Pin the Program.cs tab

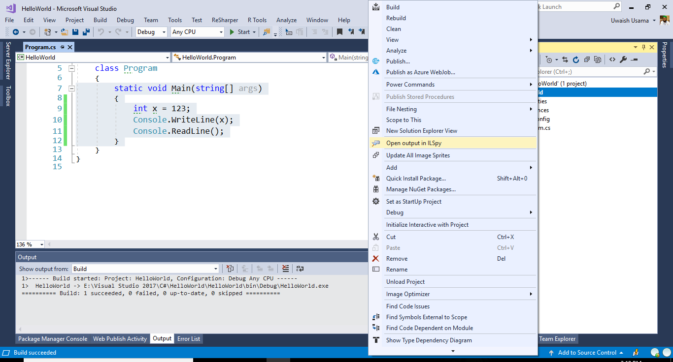(62, 47)
